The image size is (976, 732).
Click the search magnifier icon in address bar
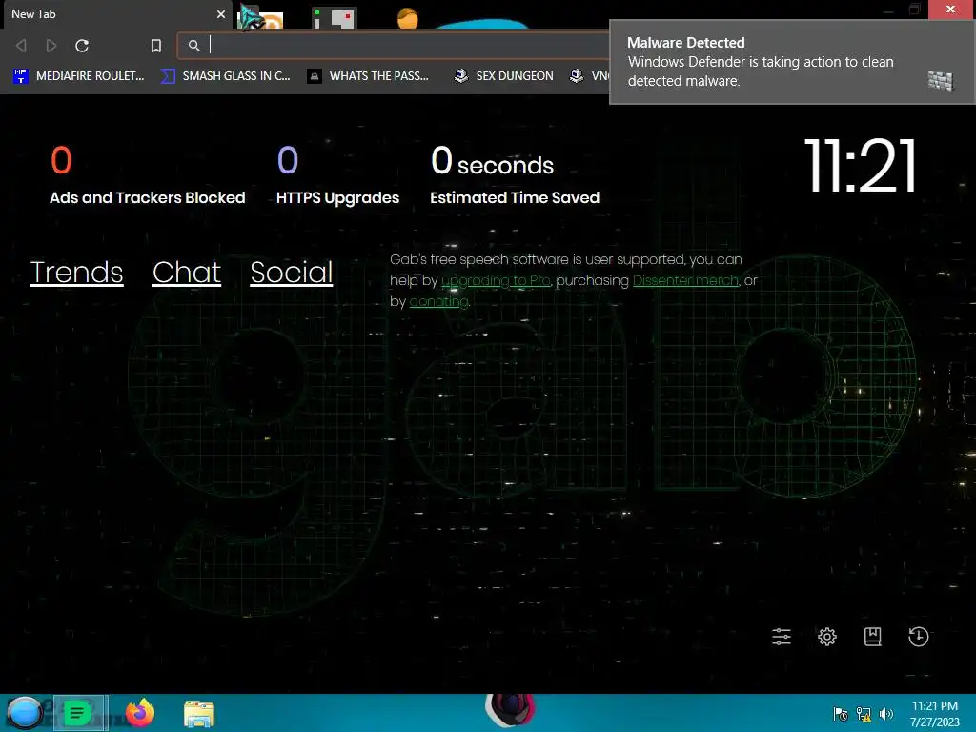[194, 46]
